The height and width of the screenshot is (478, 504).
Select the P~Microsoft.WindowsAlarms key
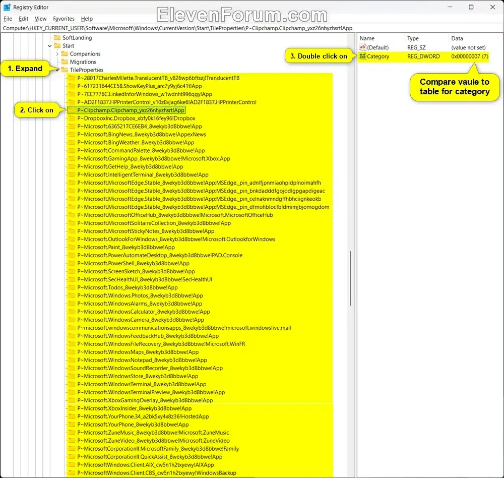pyautogui.click(x=140, y=304)
